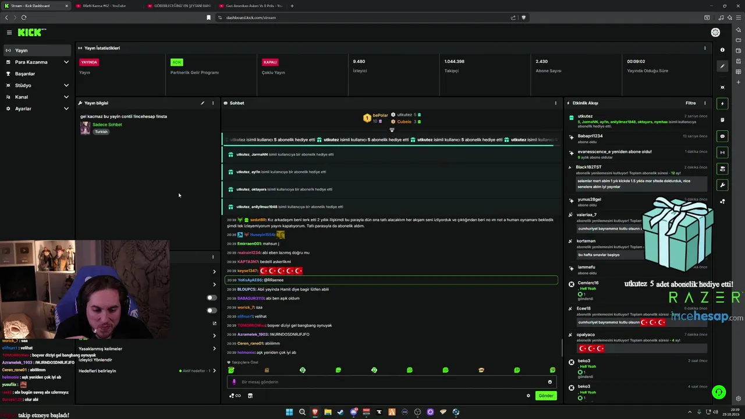Click the info icon in dashboard toolbar
Image resolution: width=745 pixels, height=419 pixels.
722,50
